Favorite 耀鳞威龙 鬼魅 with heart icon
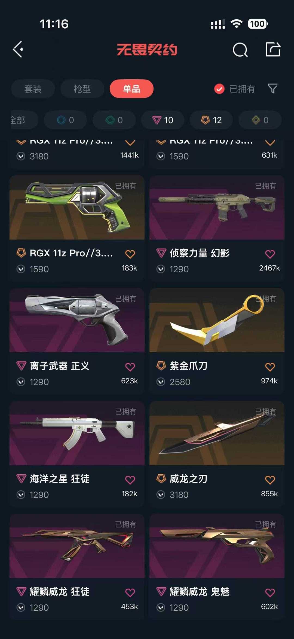The width and height of the screenshot is (294, 639). click(x=270, y=592)
